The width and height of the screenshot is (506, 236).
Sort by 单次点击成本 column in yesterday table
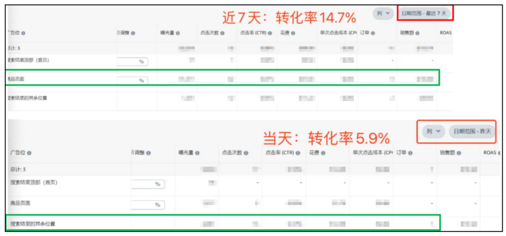coord(373,153)
